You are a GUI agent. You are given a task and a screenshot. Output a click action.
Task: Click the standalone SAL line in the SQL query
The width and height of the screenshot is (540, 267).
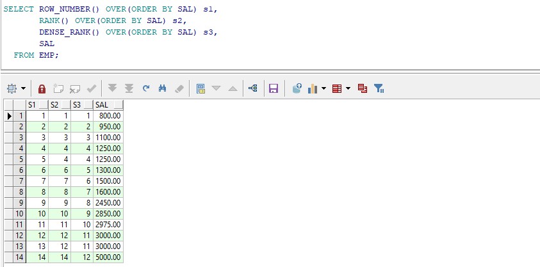coord(47,44)
